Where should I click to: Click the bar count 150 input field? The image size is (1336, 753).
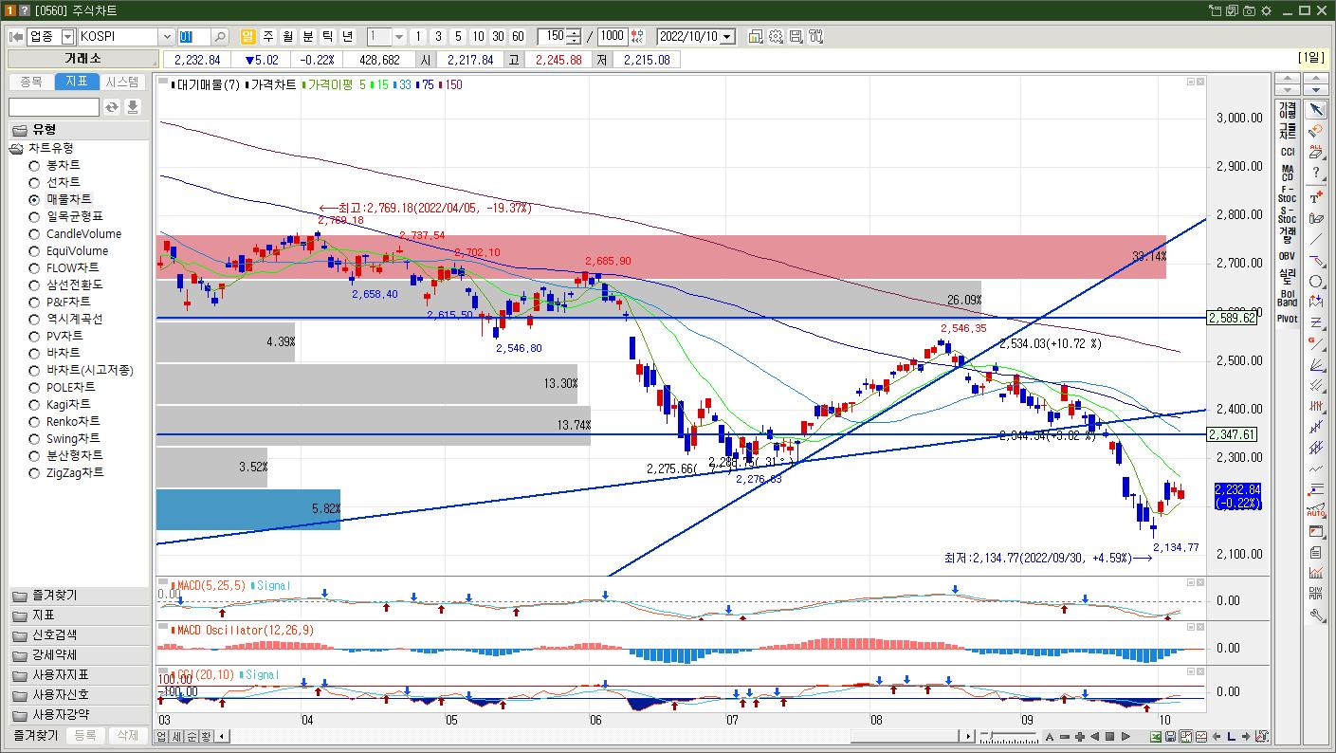click(552, 36)
